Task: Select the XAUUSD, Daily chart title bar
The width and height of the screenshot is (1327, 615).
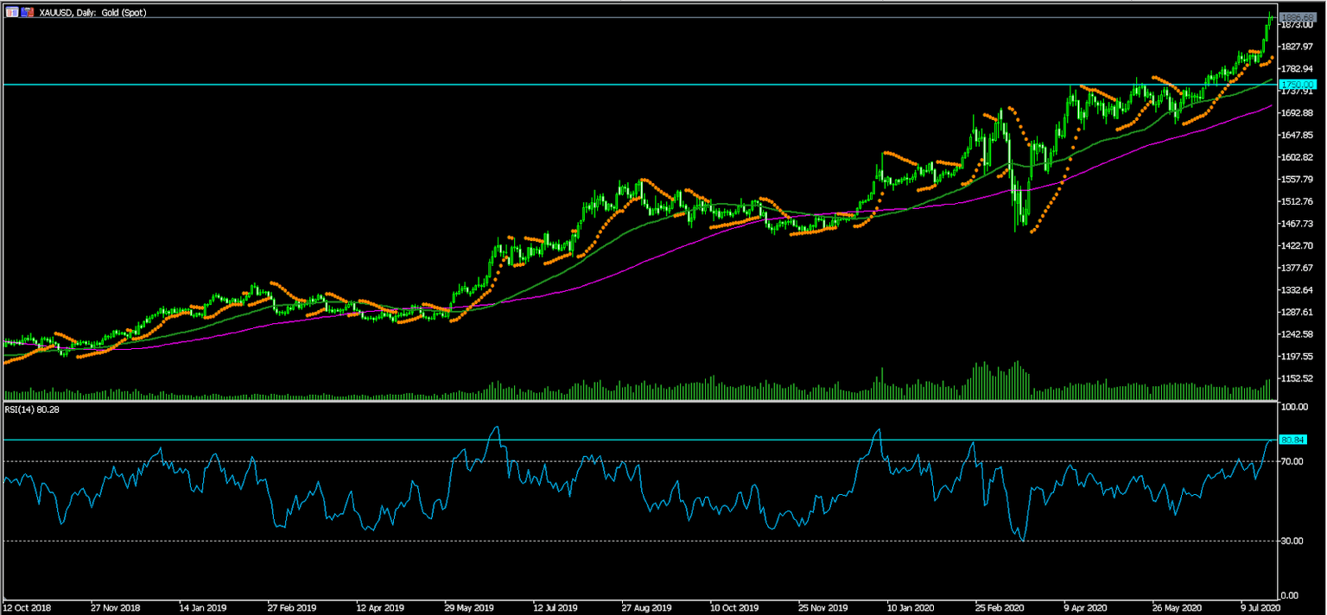Action: [86, 12]
